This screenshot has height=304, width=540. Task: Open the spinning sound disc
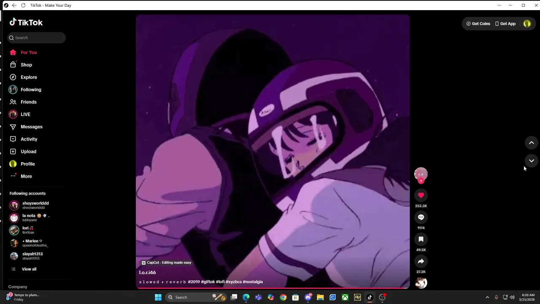[x=421, y=283]
